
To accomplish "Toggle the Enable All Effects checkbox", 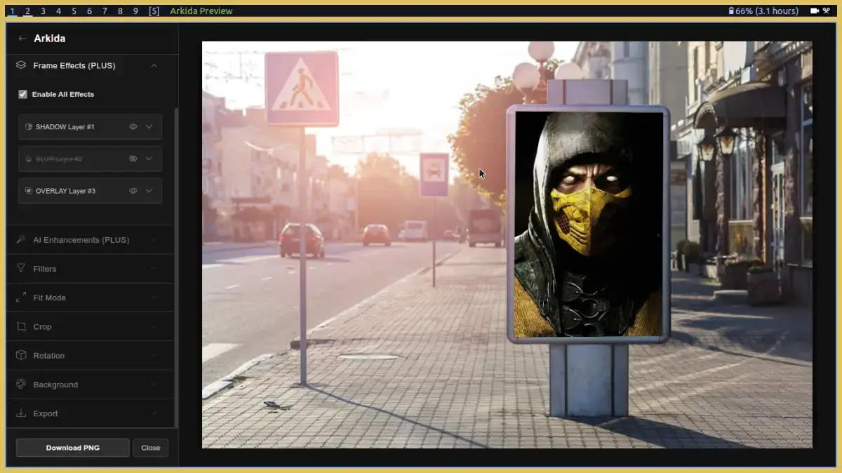I will [x=22, y=94].
